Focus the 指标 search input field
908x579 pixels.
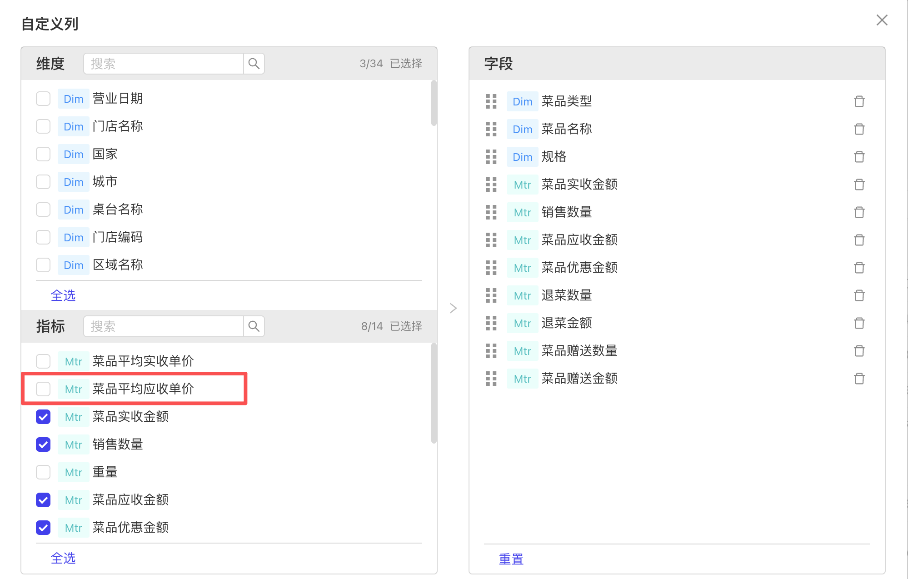pos(164,326)
